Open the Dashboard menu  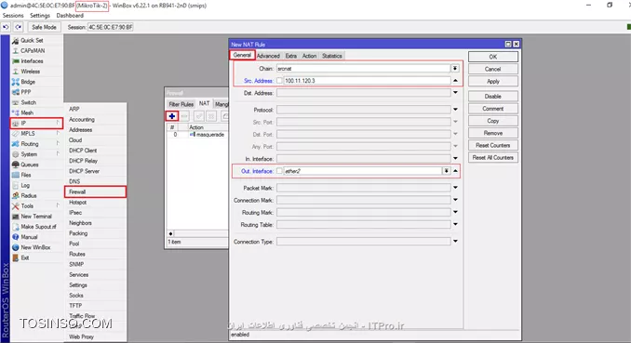(70, 15)
